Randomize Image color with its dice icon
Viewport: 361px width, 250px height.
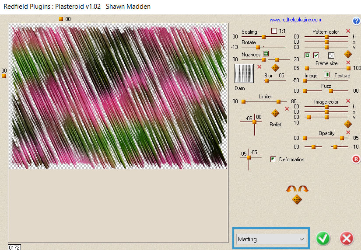coord(347,124)
